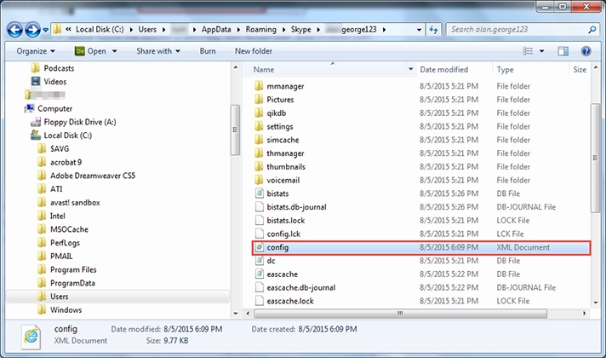Toggle the preview pane
The height and width of the screenshot is (358, 606).
[x=563, y=51]
